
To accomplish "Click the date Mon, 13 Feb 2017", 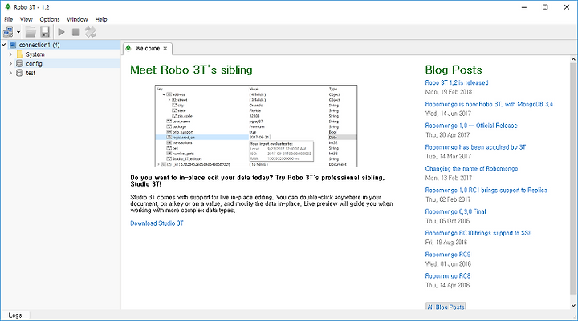I will click(449, 178).
